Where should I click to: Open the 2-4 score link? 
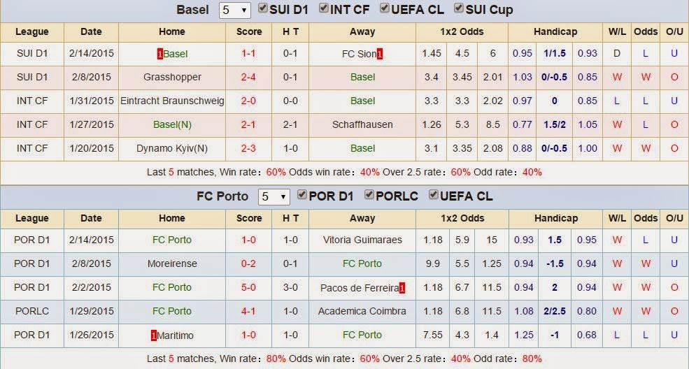[248, 77]
